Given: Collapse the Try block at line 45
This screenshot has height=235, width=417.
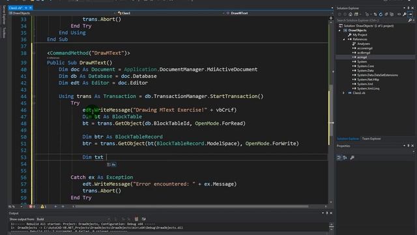Looking at the screenshot, I should click(34, 103).
